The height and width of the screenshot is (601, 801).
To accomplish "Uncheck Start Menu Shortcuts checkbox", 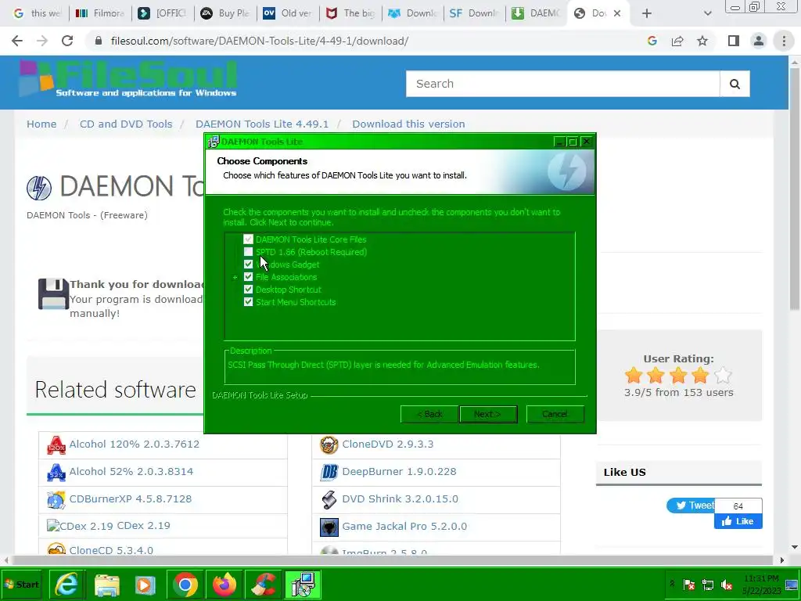I will coord(248,302).
